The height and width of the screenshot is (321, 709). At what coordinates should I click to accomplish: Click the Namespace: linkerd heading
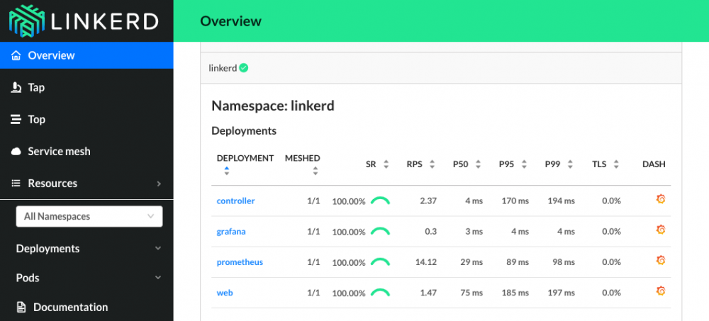pos(273,106)
